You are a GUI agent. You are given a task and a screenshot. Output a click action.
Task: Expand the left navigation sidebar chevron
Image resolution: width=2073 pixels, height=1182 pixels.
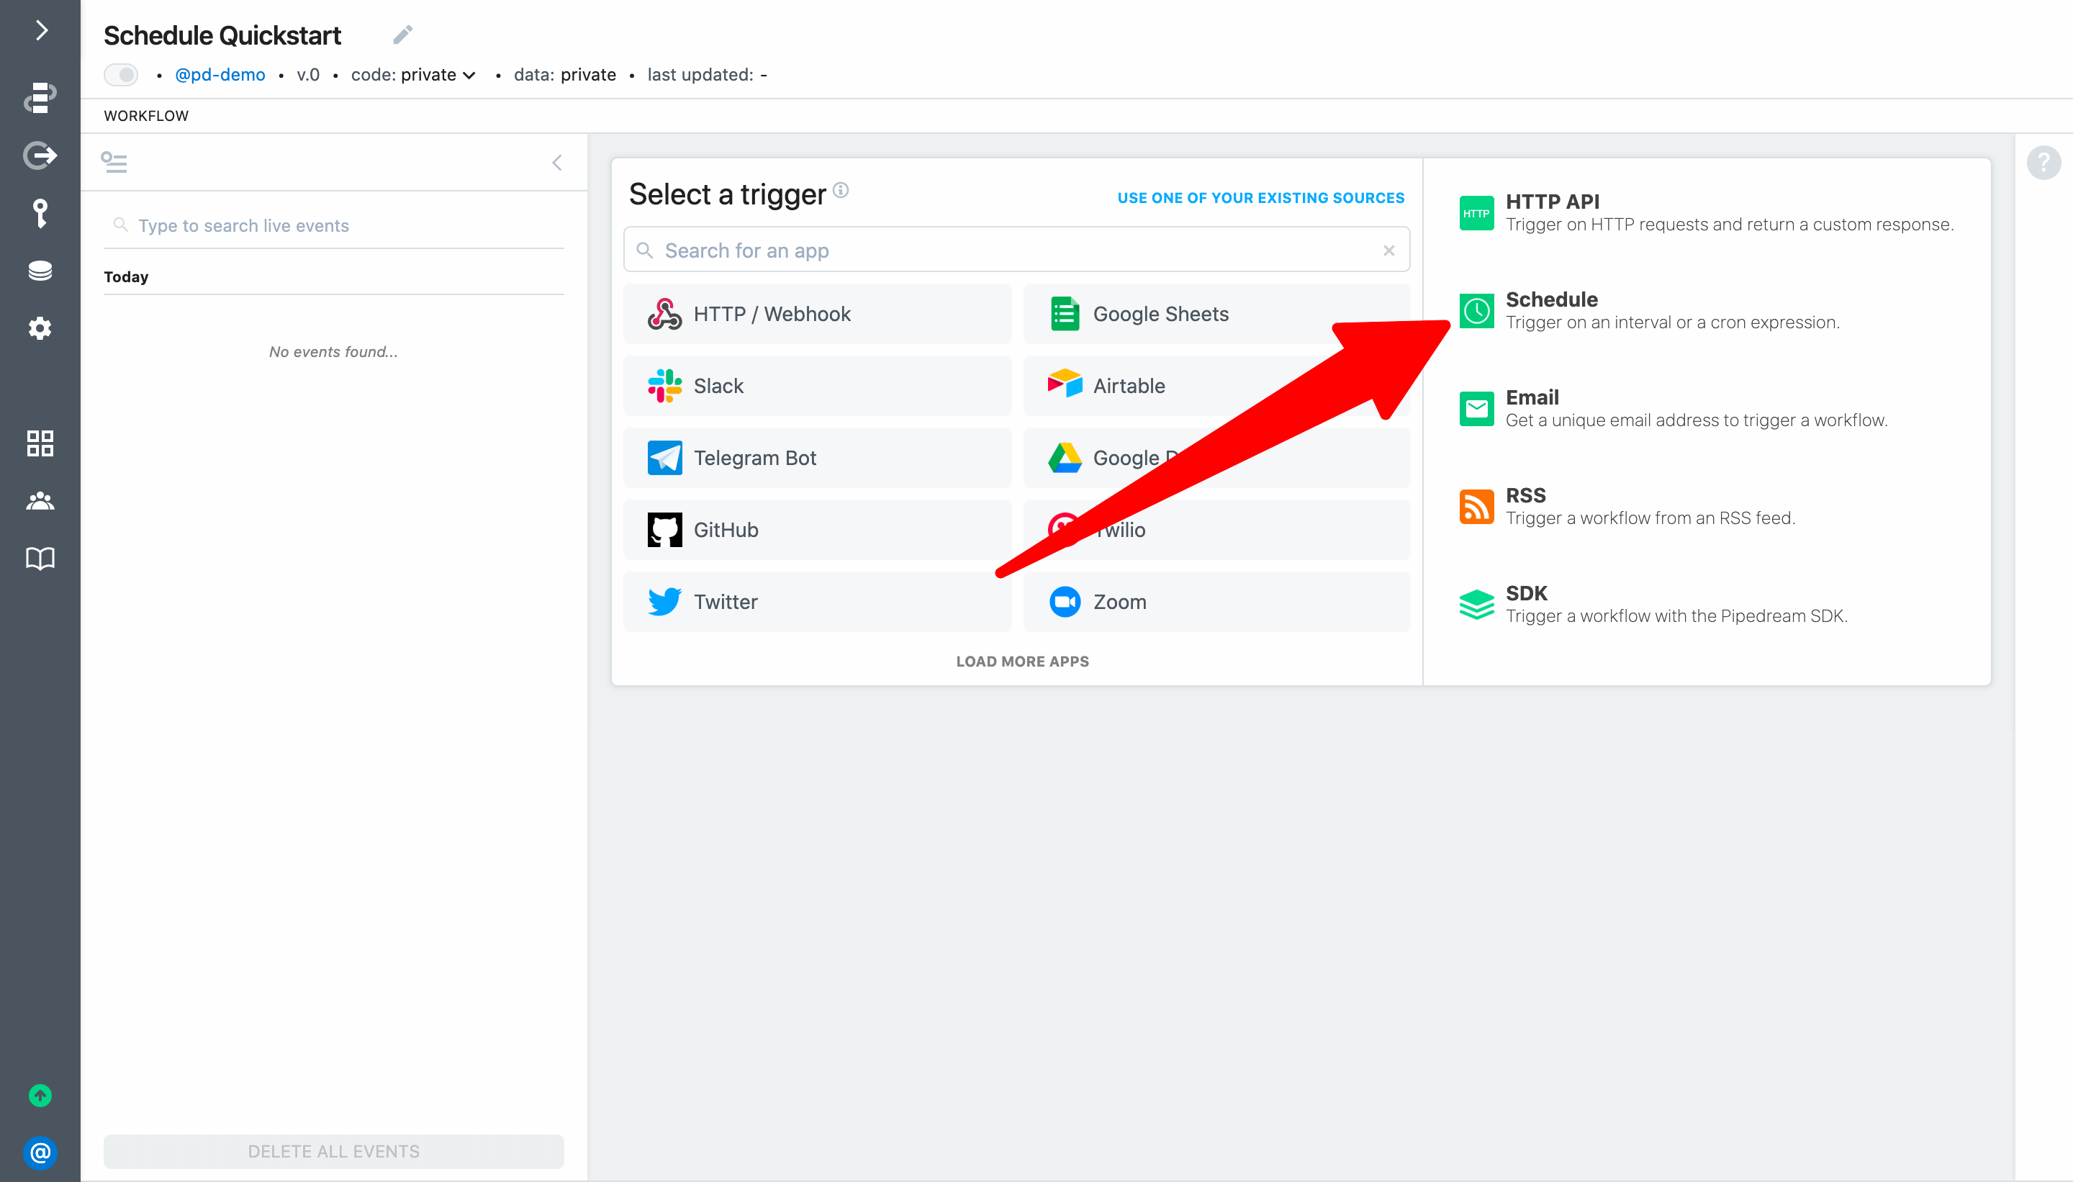(40, 31)
